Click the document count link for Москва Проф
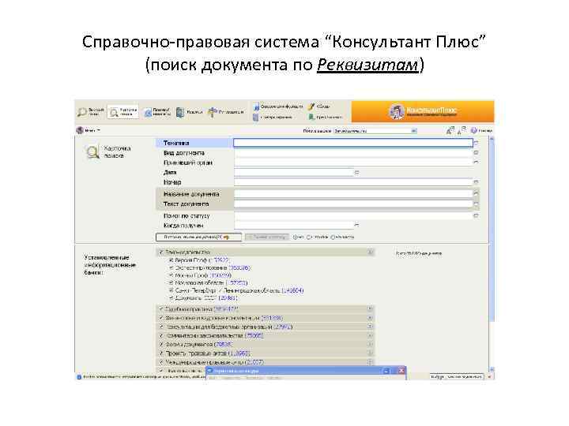The image size is (569, 426). click(220, 275)
